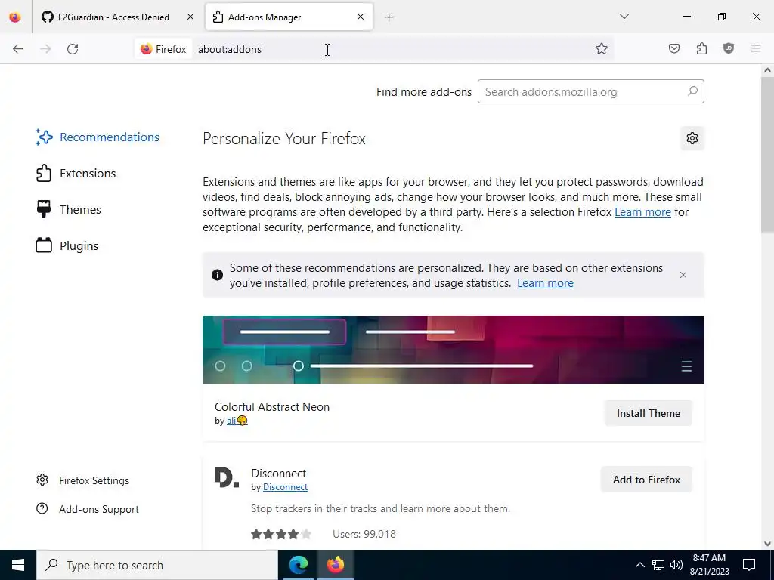Click the taskbar Type here to search box
Image resolution: width=774 pixels, height=580 pixels.
[x=157, y=565]
